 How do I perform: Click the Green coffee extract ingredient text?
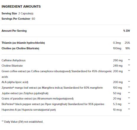[57, 74]
